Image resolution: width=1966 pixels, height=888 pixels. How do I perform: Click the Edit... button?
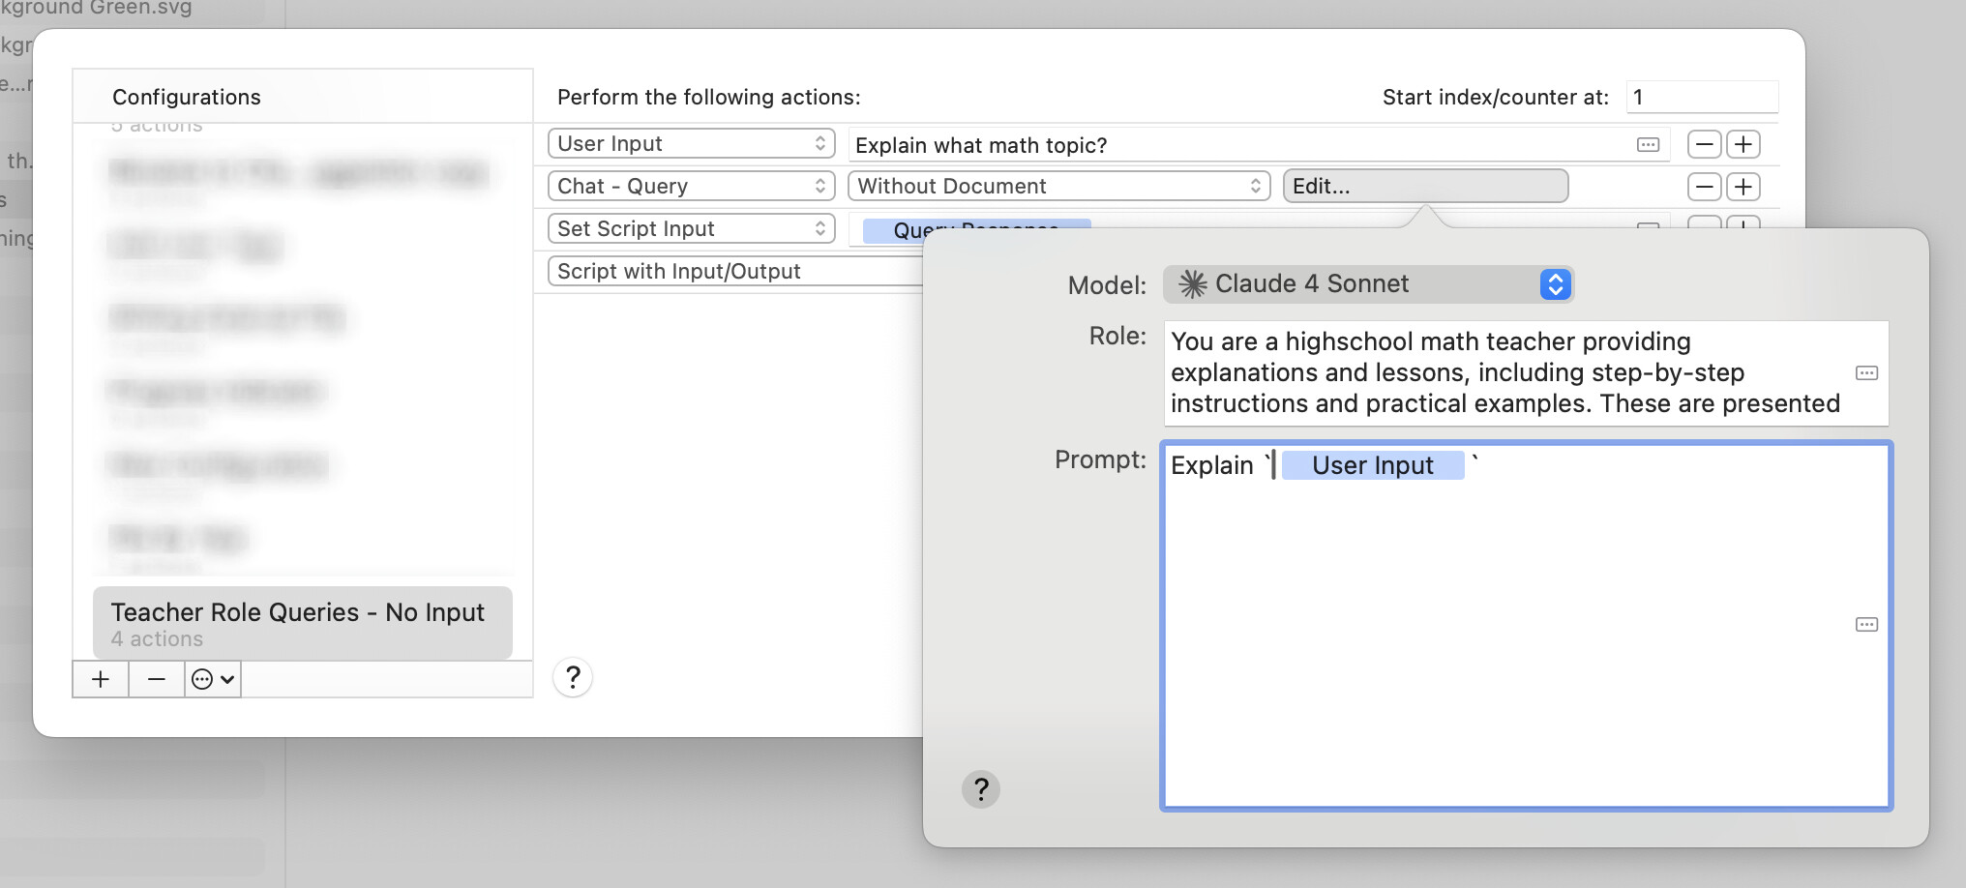[1424, 187]
